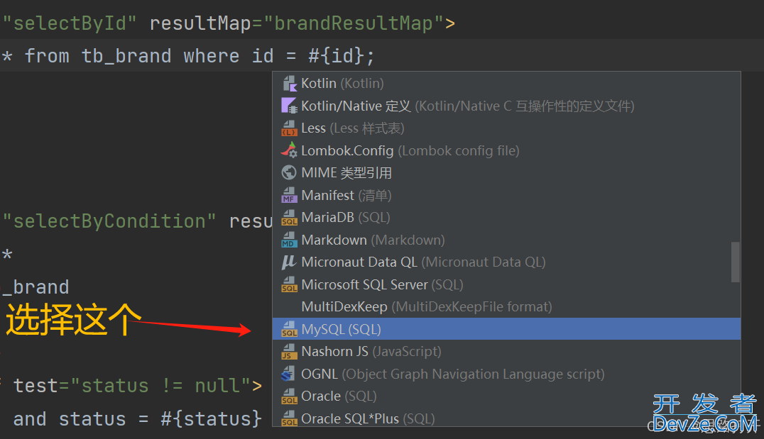Pick Less (Less 样式表) from the list

(x=507, y=128)
